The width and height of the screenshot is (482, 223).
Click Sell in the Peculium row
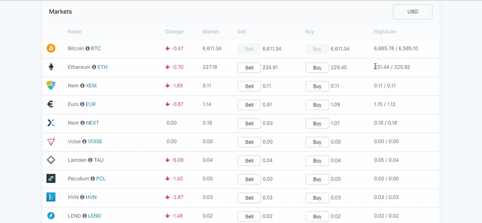coord(249,179)
